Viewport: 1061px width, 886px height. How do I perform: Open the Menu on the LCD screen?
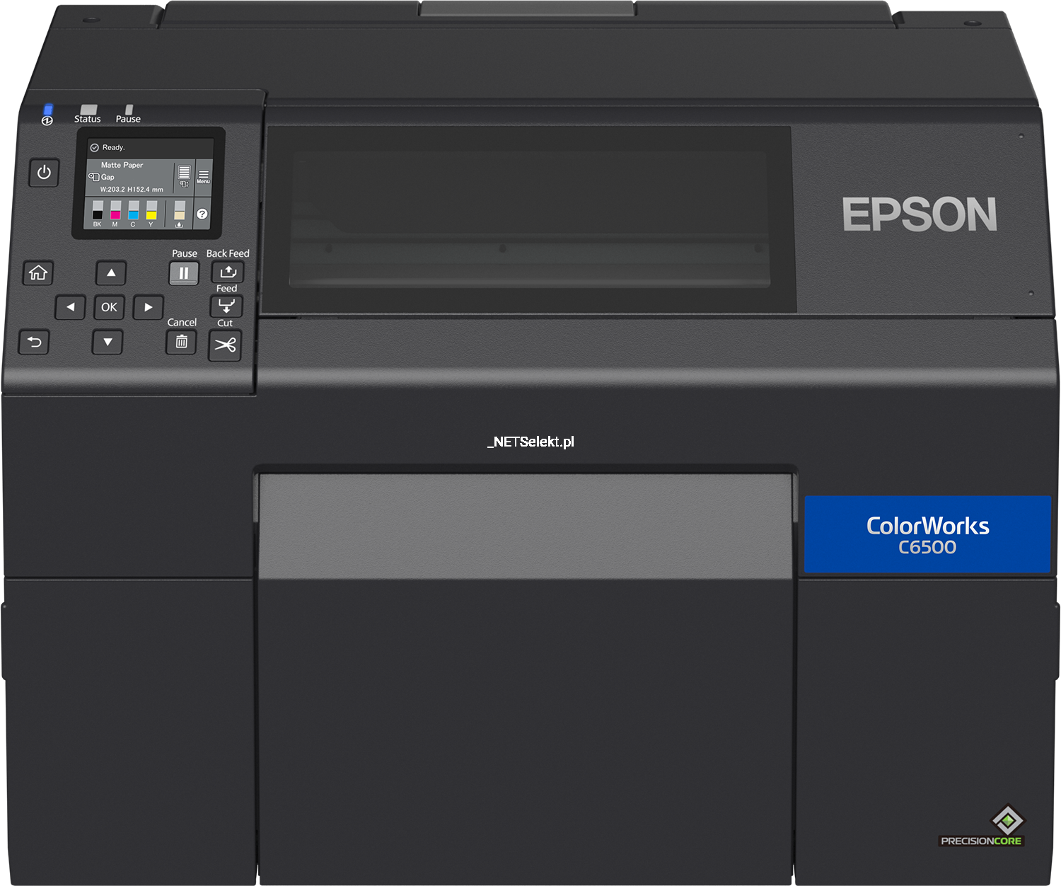[204, 176]
